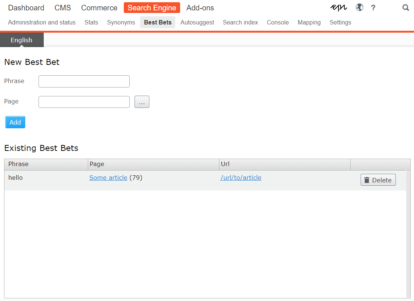Select the Best Bets tab
The width and height of the screenshot is (414, 301).
pyautogui.click(x=158, y=23)
